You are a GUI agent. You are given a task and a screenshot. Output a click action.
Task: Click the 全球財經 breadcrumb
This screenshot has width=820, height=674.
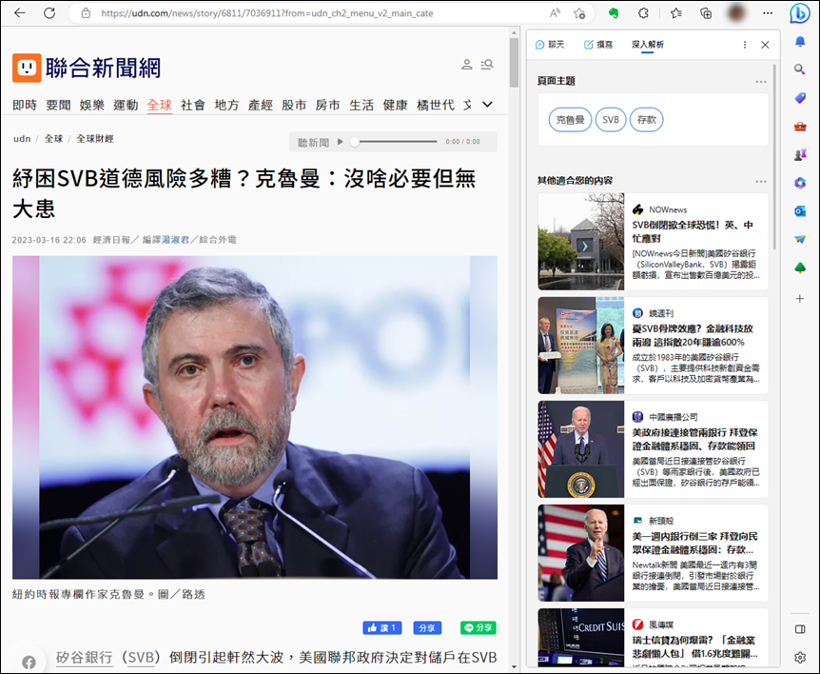pos(95,139)
